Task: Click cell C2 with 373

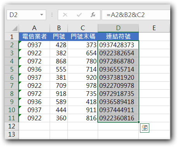Action: (83, 45)
